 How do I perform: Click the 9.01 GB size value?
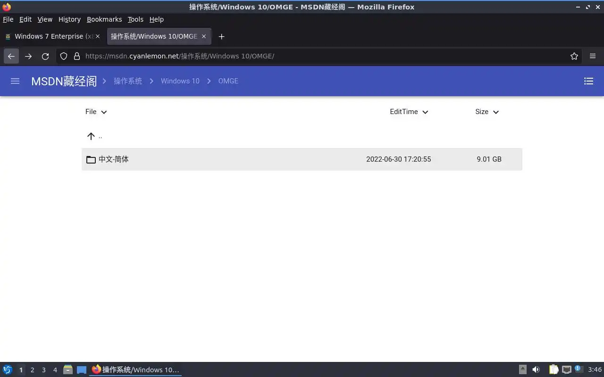[x=489, y=159]
